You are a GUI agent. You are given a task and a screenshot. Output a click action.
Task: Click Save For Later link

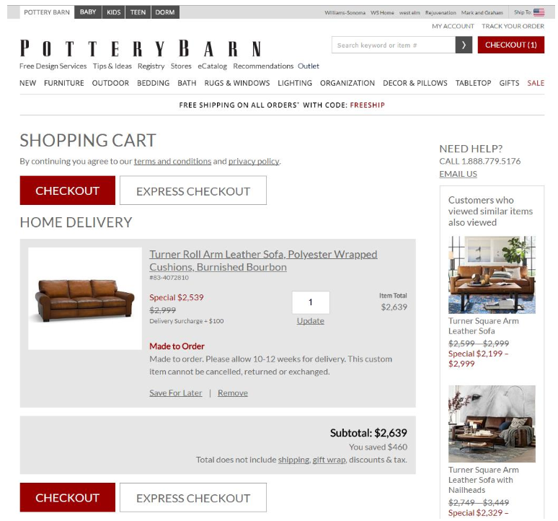click(x=176, y=393)
